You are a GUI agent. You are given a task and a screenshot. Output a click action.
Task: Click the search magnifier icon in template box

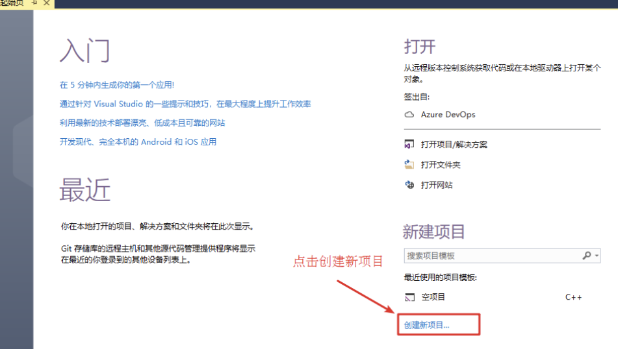[x=587, y=256]
